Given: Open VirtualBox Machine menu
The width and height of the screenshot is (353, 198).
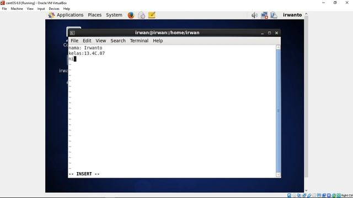Looking at the screenshot, I should pos(17,9).
